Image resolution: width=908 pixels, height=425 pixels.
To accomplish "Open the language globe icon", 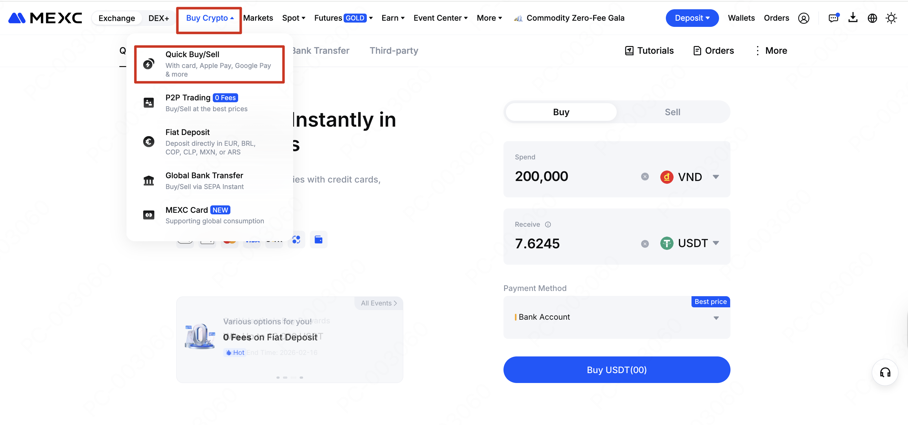I will point(872,18).
